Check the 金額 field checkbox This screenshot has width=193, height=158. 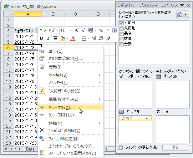pos(121,44)
